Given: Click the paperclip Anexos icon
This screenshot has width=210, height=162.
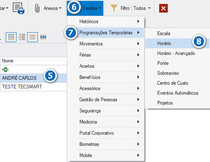Looking at the screenshot, I should click(x=37, y=8).
